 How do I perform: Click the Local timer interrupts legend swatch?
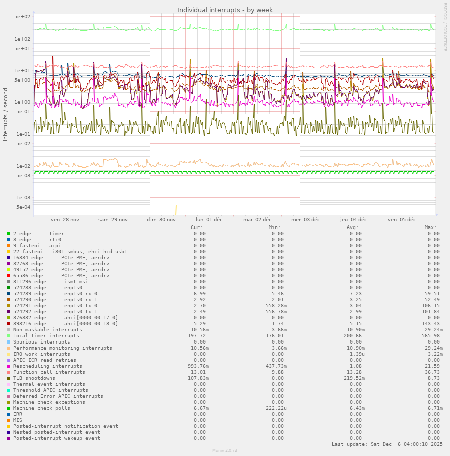pos(9,336)
